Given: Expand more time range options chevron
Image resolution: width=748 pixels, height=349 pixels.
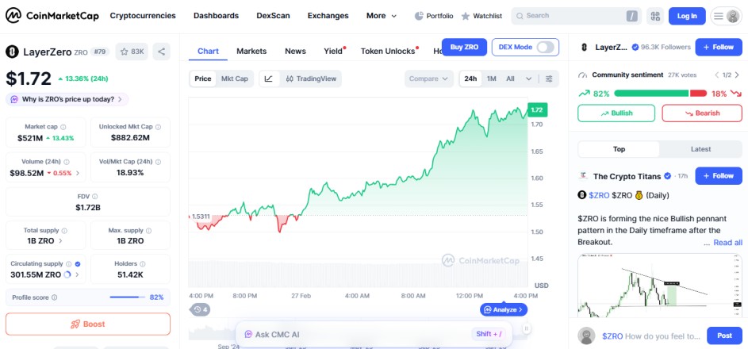Looking at the screenshot, I should (528, 79).
